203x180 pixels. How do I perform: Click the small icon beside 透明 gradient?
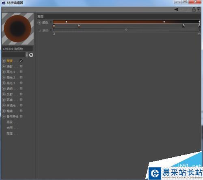39,31
